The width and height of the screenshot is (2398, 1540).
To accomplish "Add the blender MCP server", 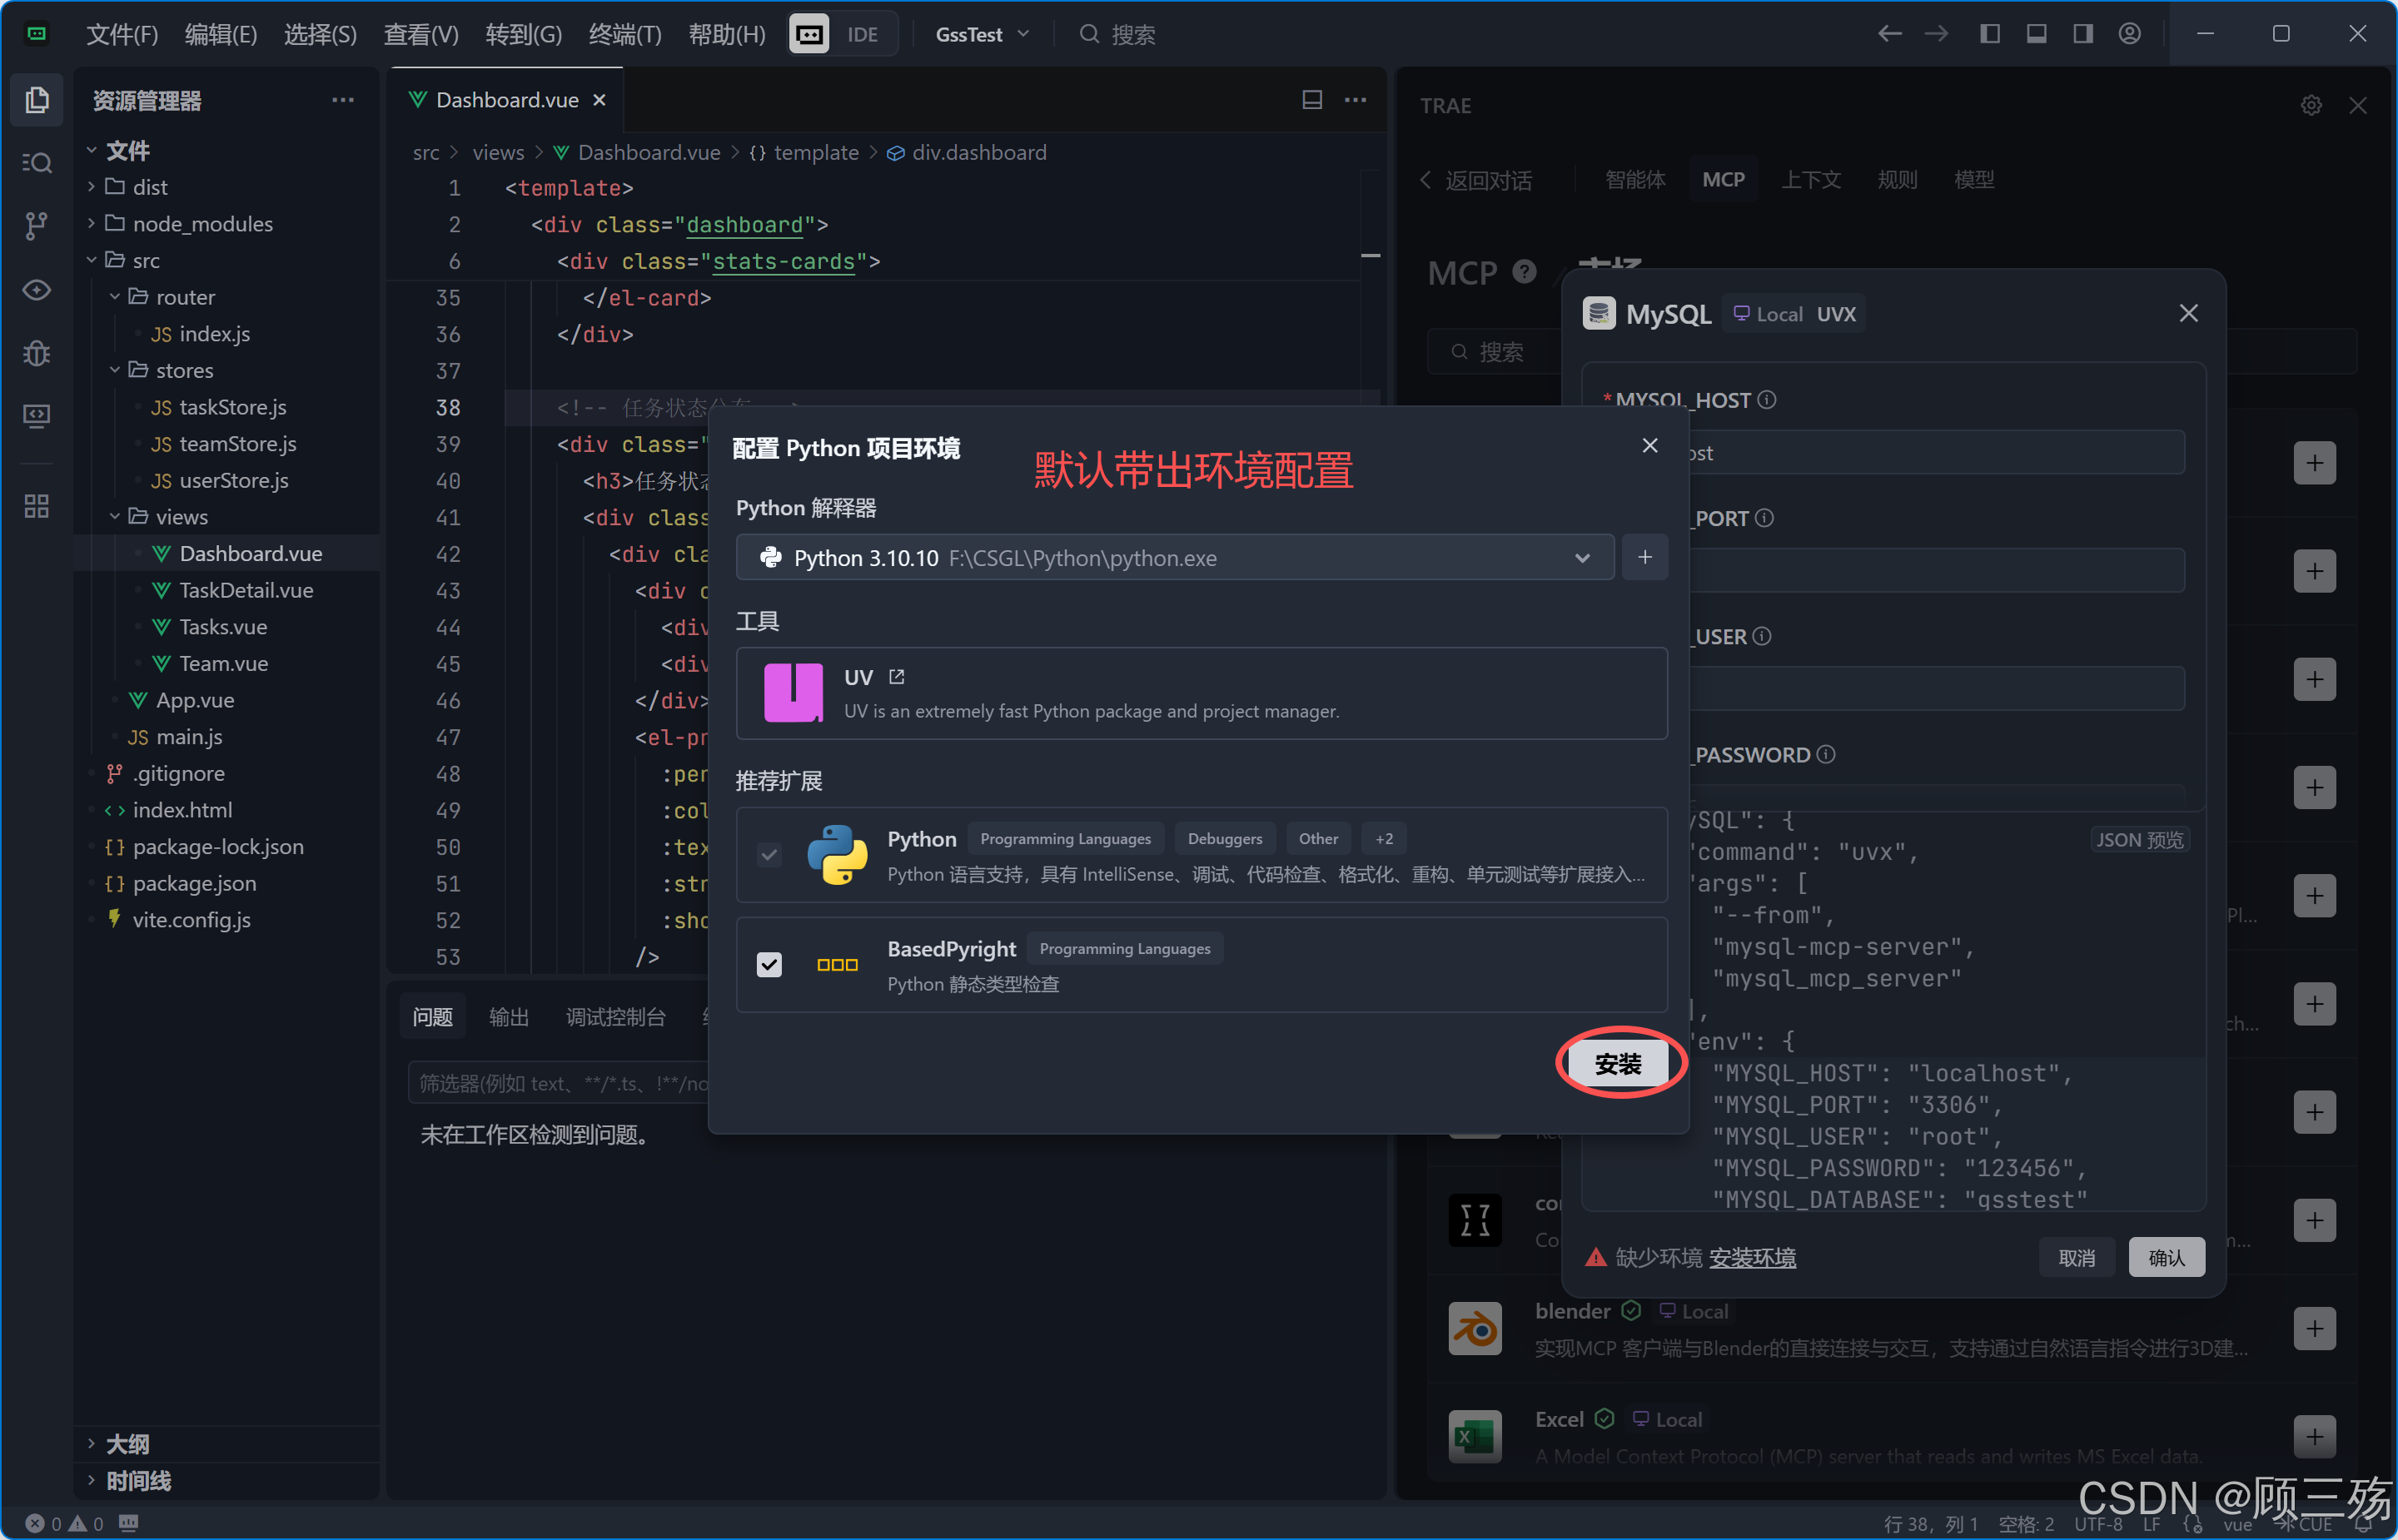I will pyautogui.click(x=2314, y=1329).
